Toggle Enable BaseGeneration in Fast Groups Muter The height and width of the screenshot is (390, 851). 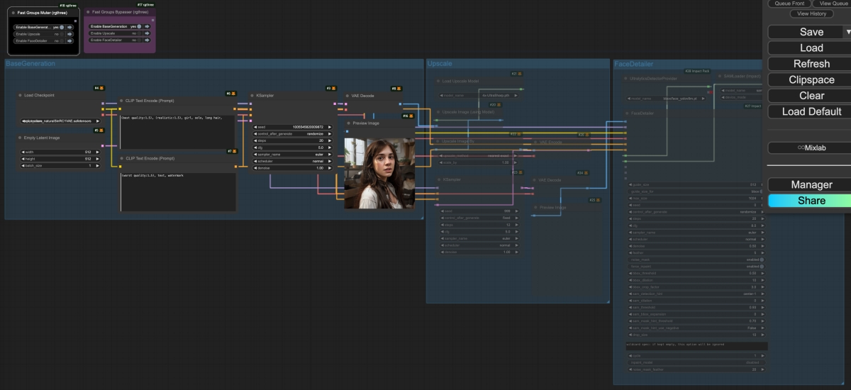click(62, 27)
